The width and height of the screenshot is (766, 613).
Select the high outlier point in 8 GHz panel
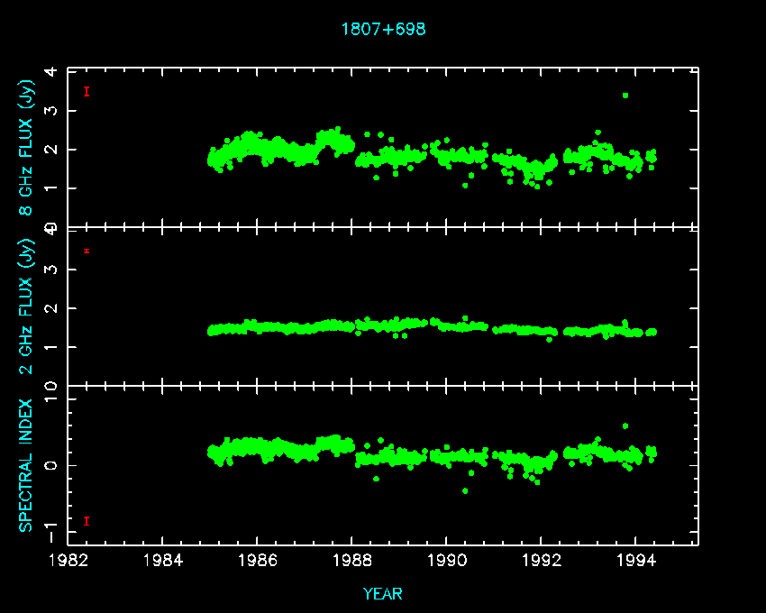tap(625, 96)
